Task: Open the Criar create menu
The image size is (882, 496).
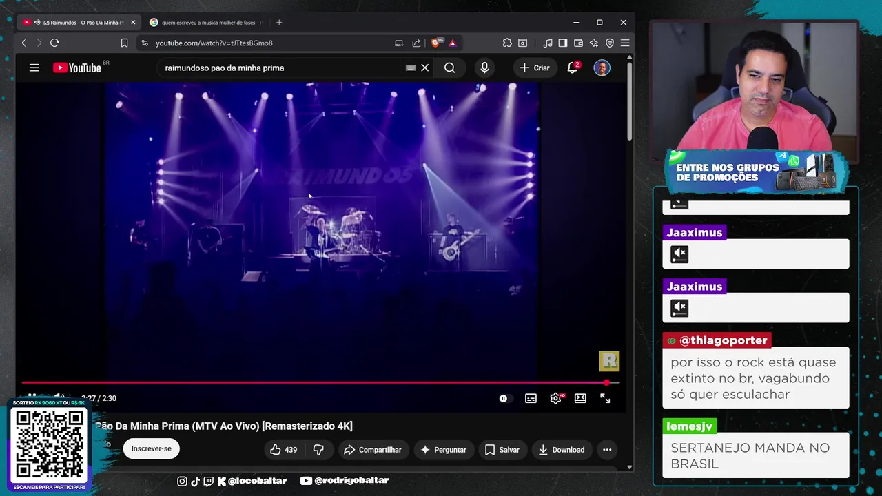Action: (535, 68)
